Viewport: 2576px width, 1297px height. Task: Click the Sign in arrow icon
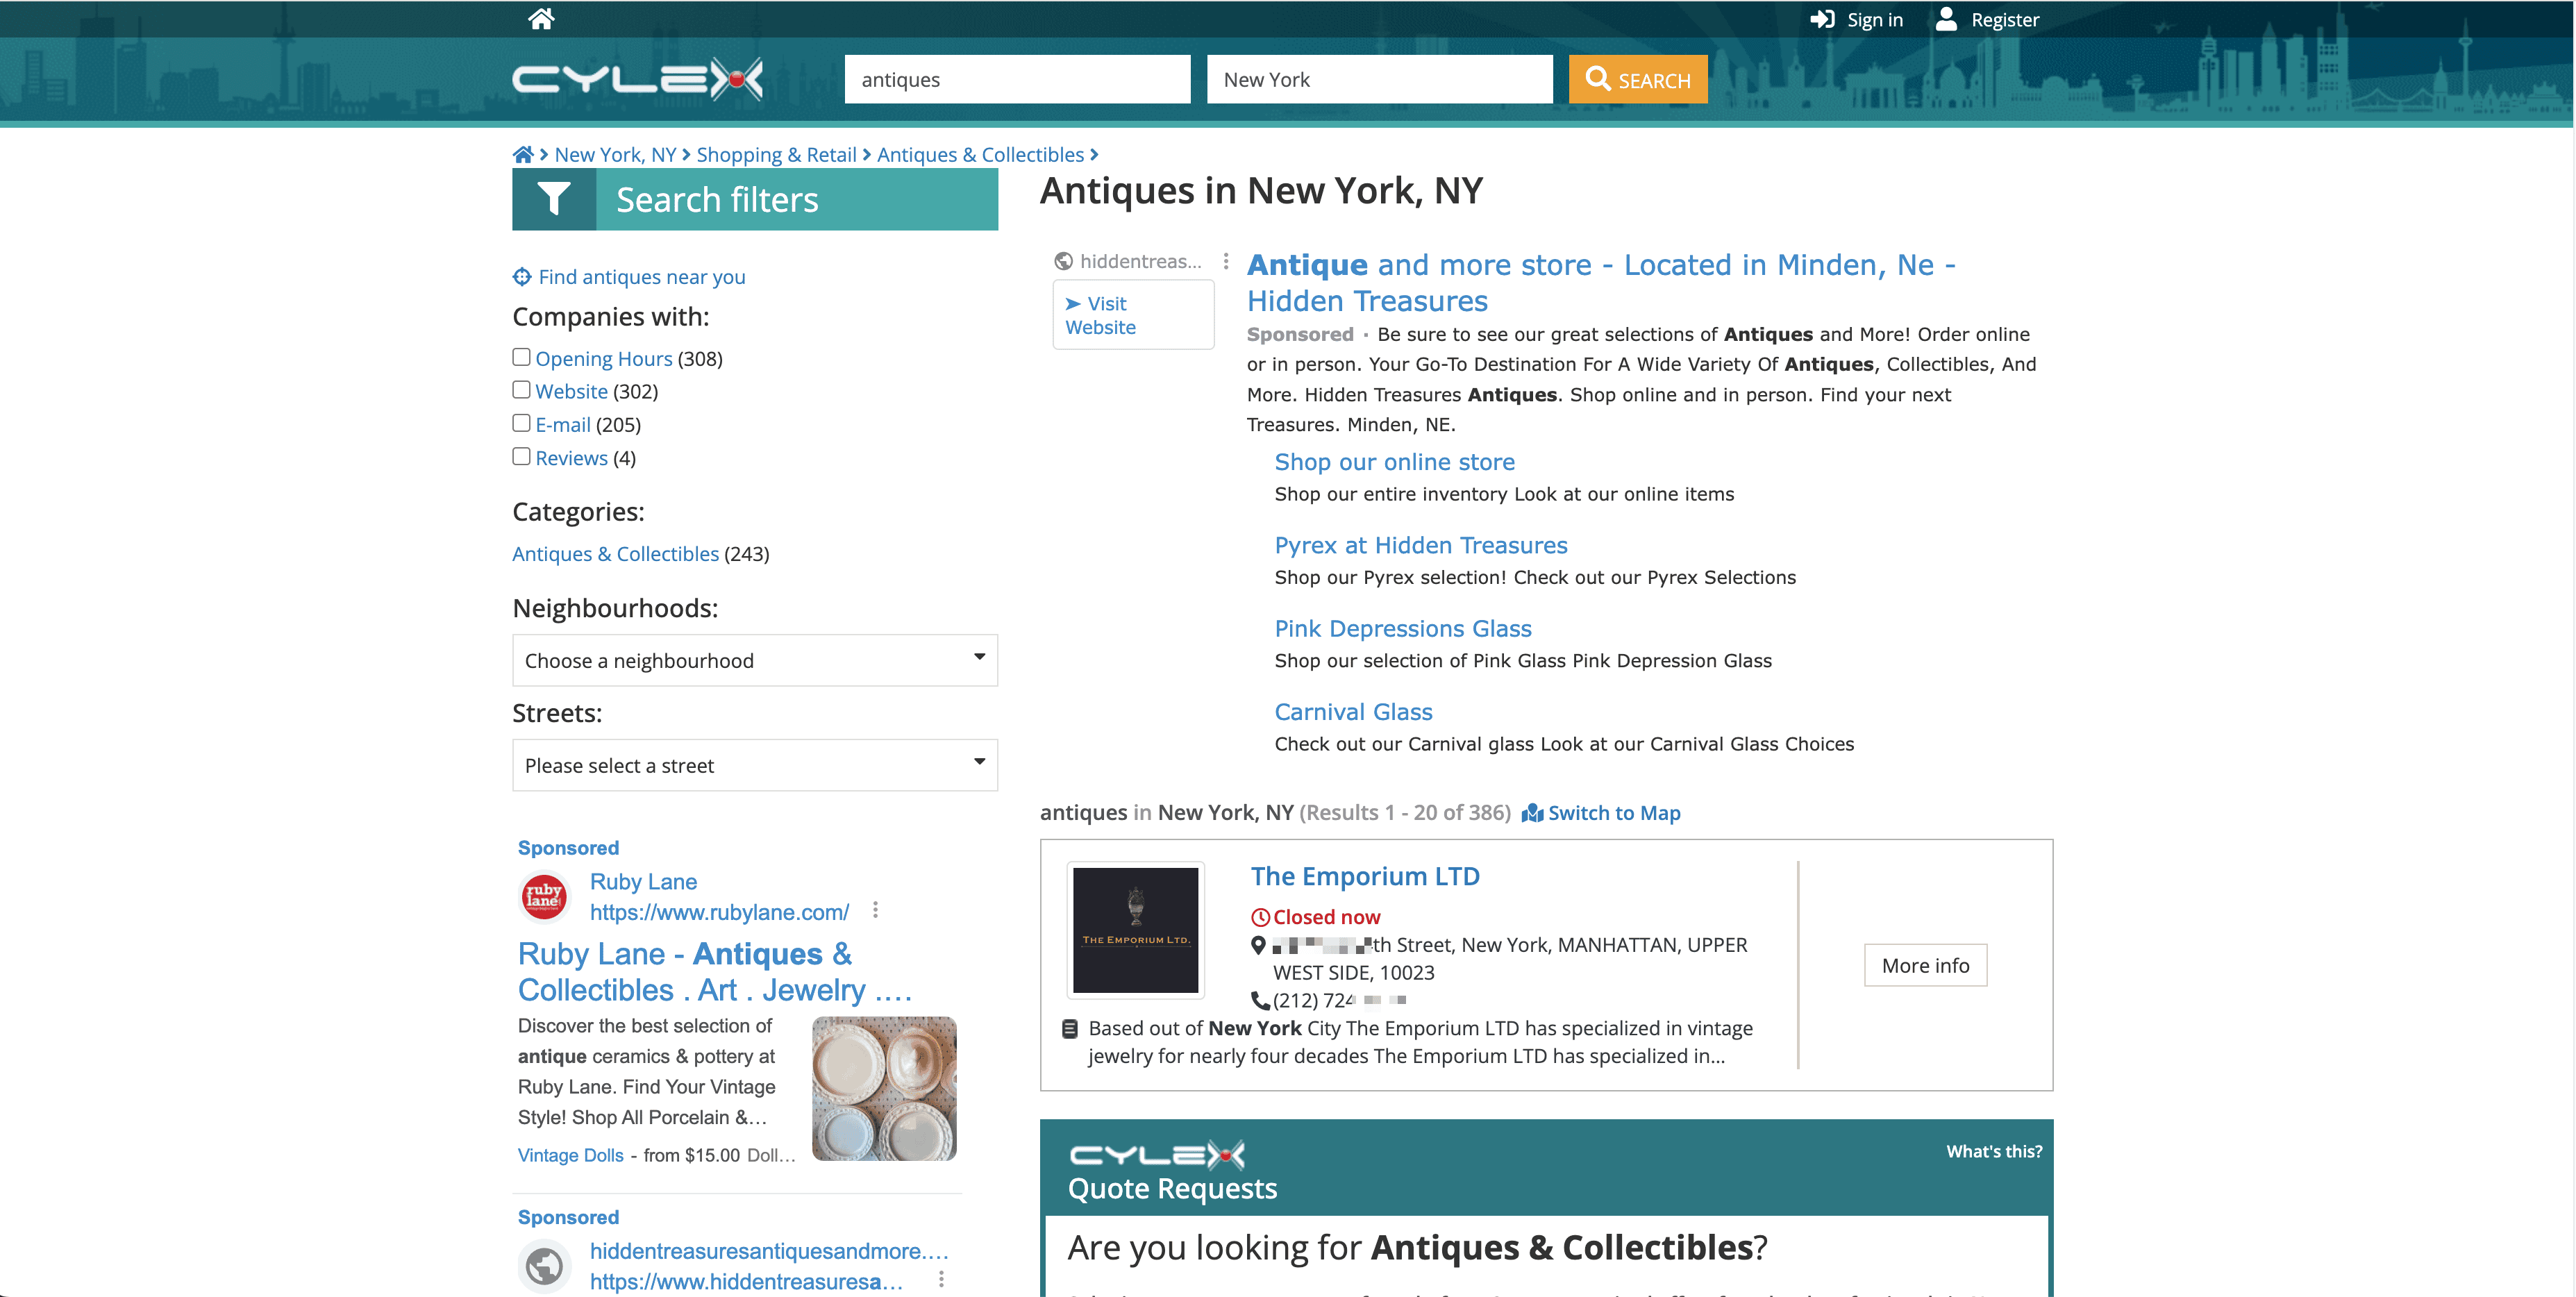(1822, 19)
